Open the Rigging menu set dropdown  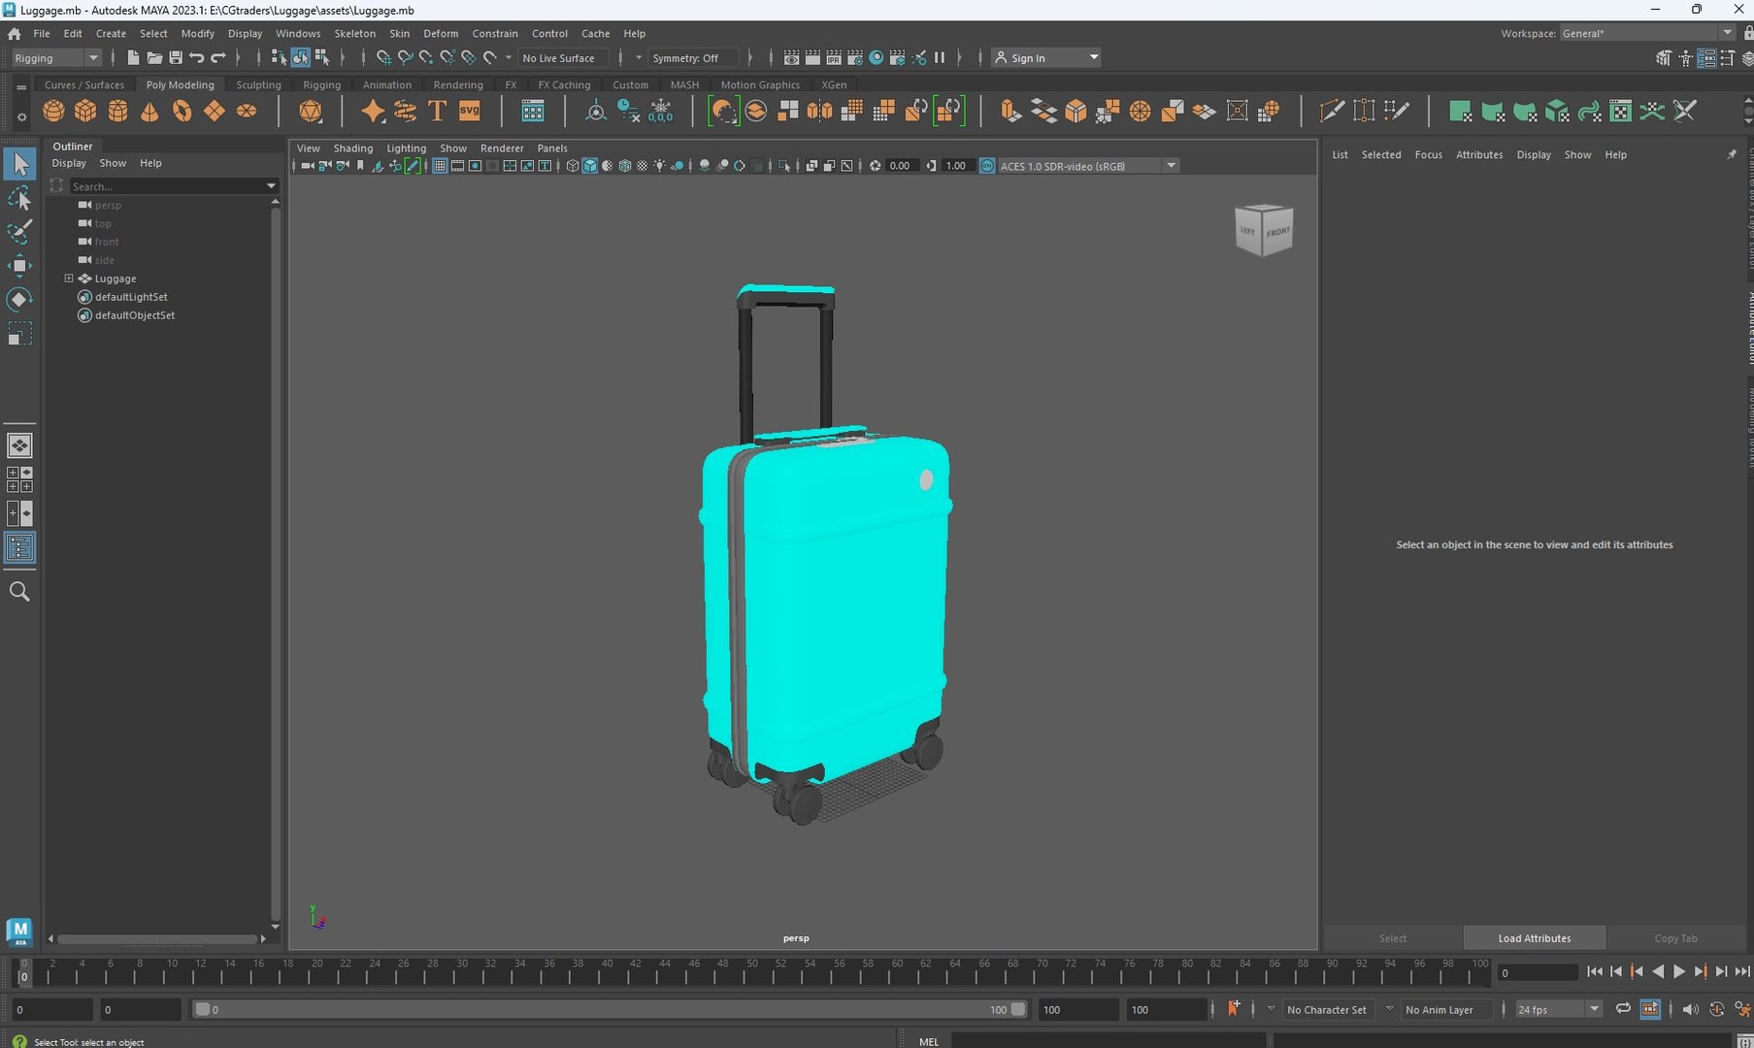56,58
